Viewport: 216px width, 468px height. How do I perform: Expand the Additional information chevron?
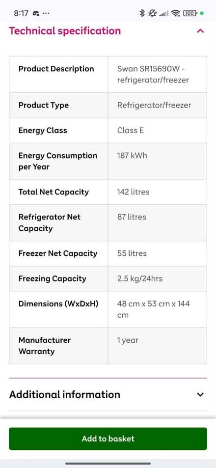200,394
